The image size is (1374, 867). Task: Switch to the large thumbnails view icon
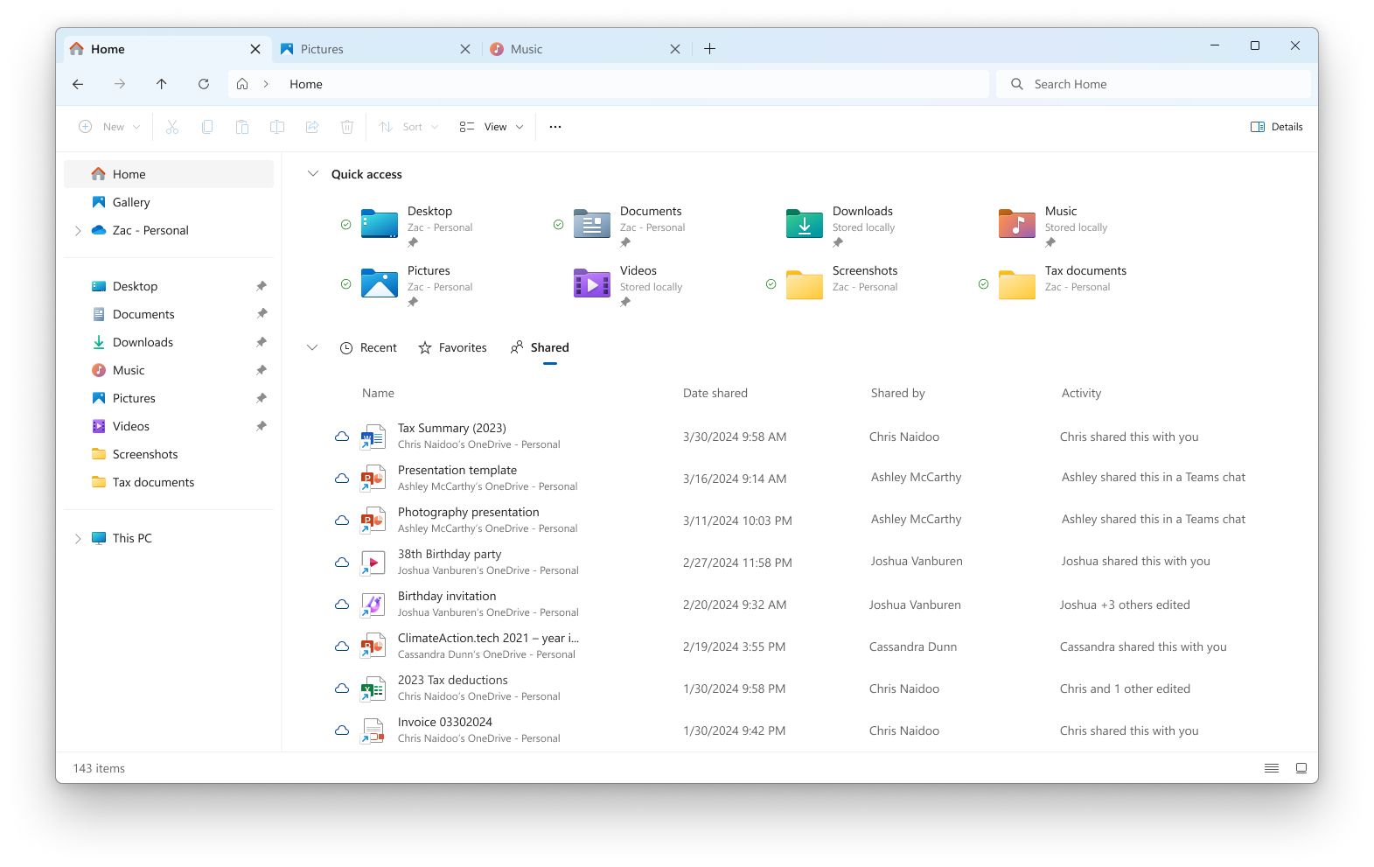pos(1301,768)
